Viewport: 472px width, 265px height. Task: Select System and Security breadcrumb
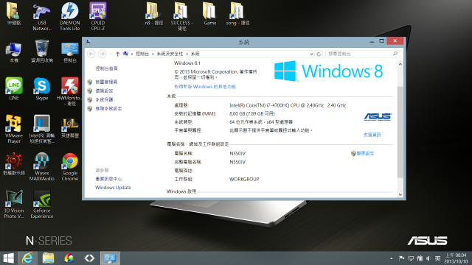(170, 54)
